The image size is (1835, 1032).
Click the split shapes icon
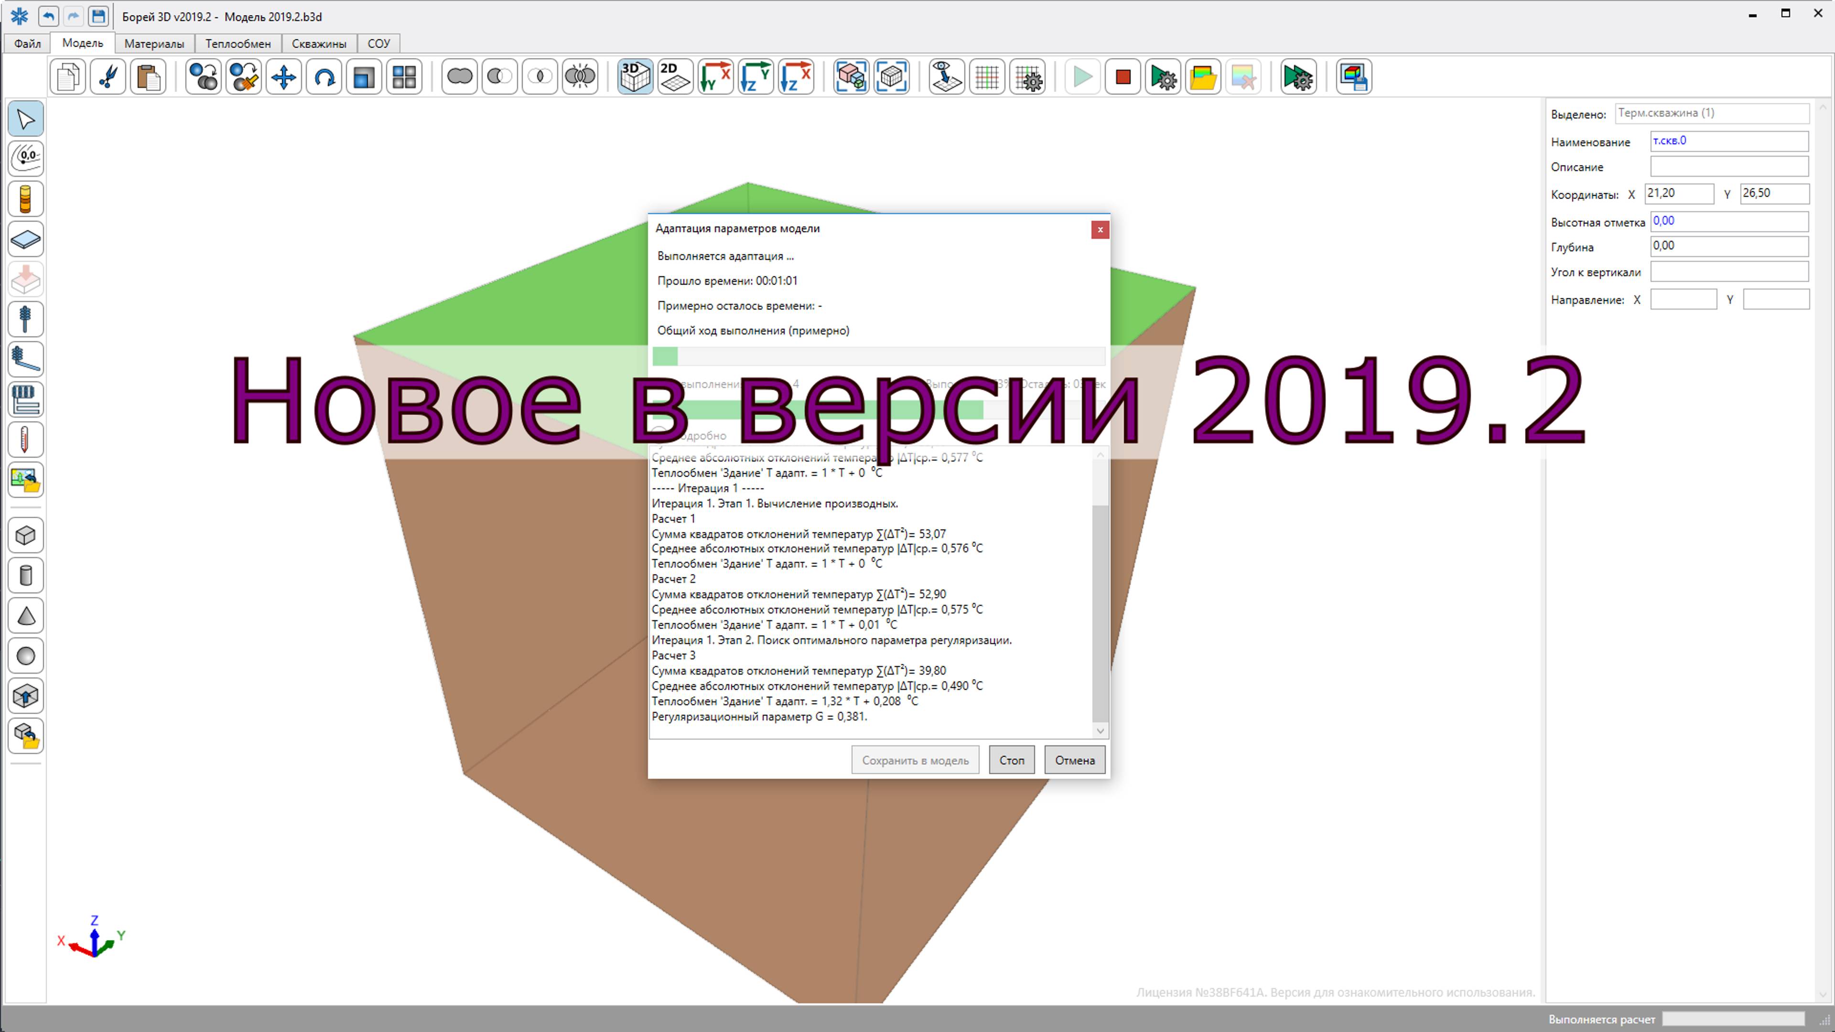tap(580, 76)
